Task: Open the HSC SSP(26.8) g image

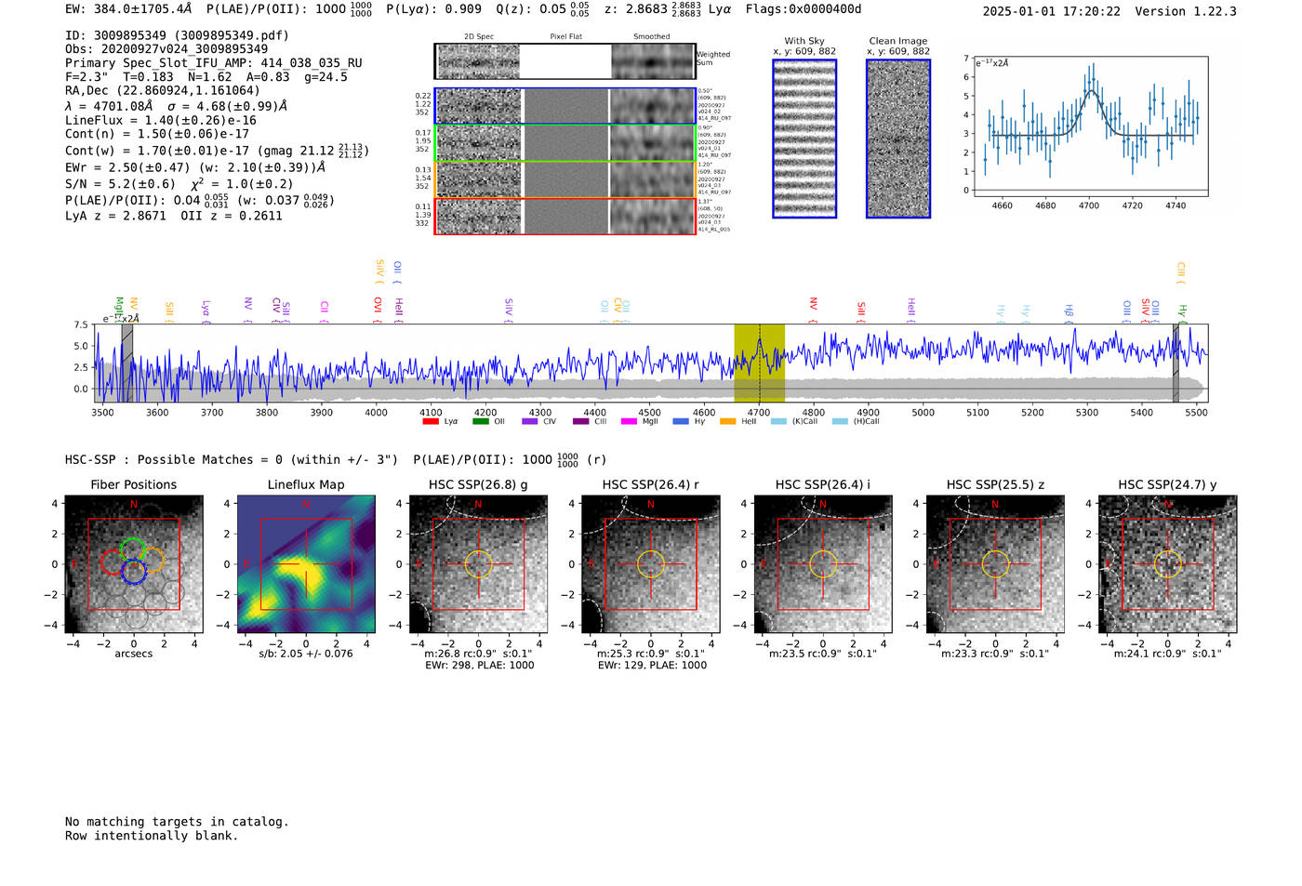Action: (x=479, y=564)
